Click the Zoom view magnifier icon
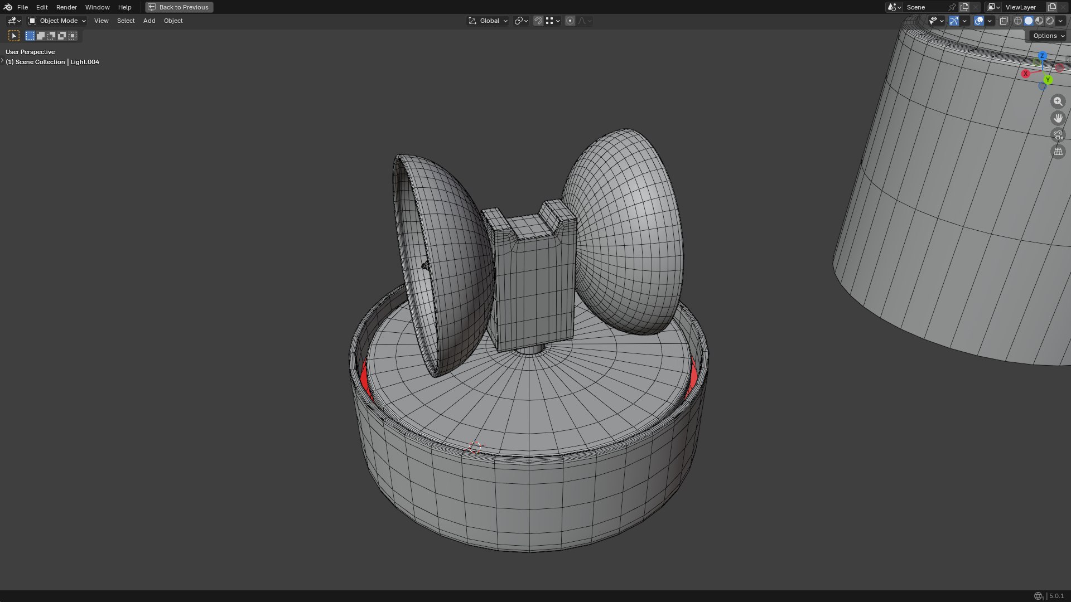 point(1058,101)
